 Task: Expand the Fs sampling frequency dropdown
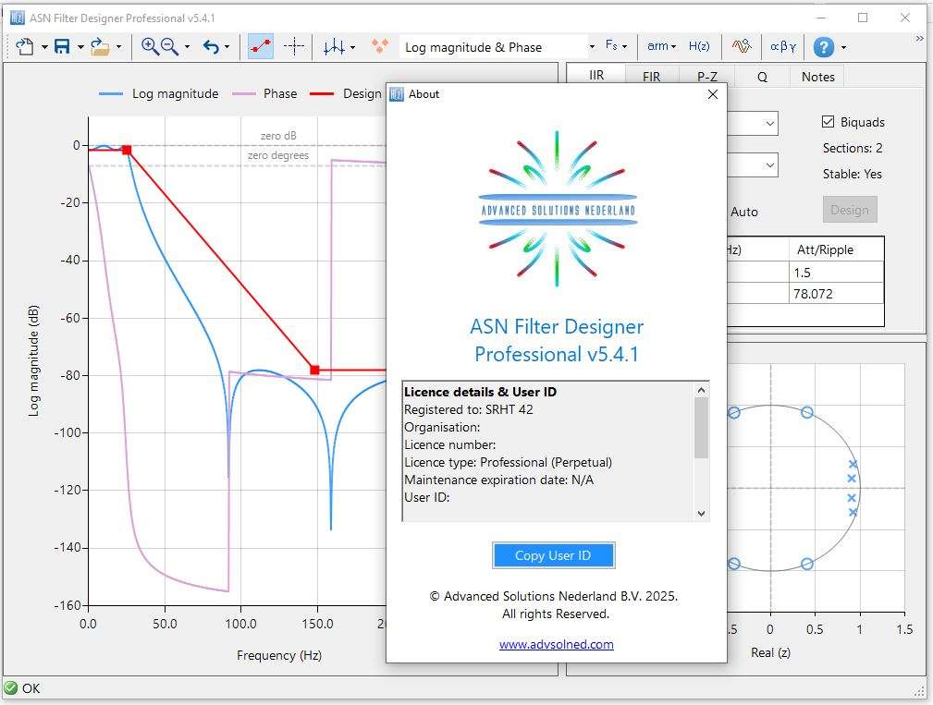[616, 46]
